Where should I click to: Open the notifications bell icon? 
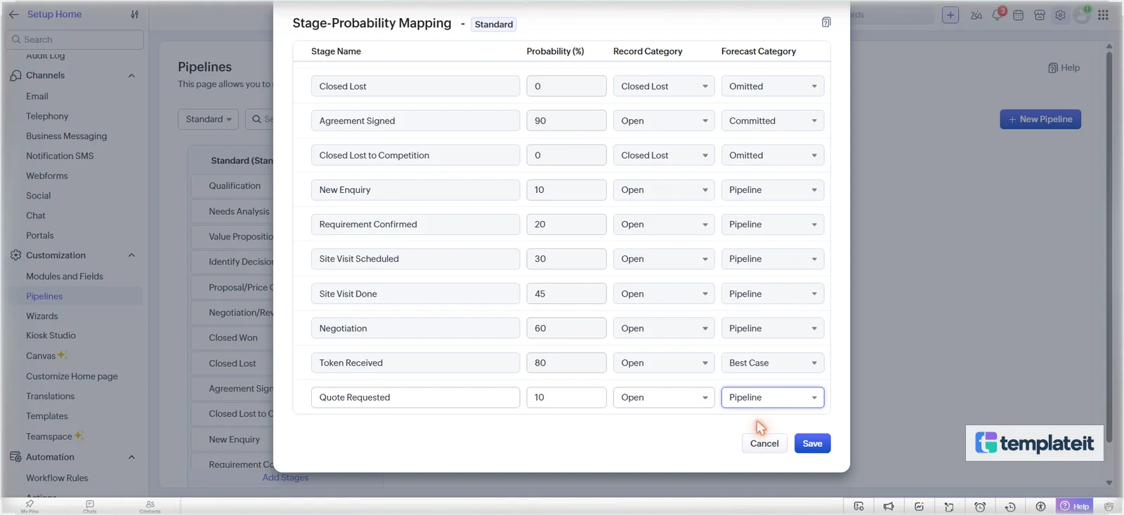click(x=998, y=15)
